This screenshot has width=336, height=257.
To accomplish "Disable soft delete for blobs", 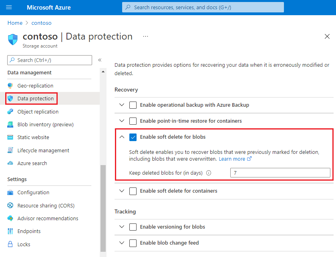I will click(x=133, y=137).
